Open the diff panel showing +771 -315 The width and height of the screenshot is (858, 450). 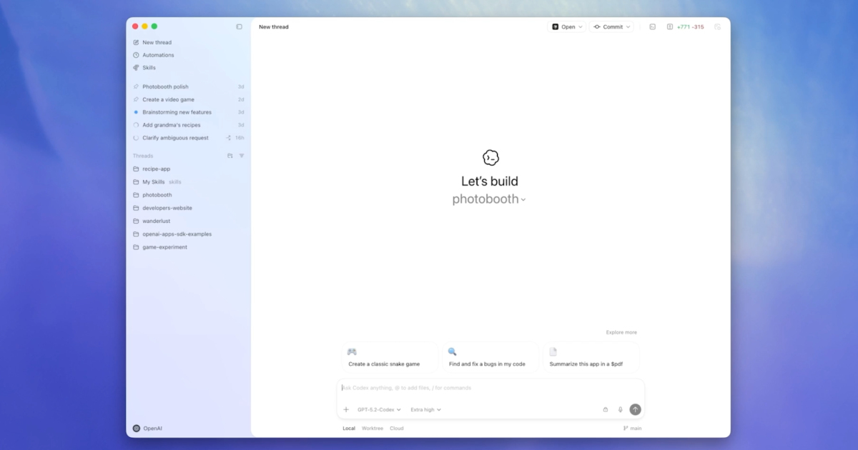coord(685,27)
